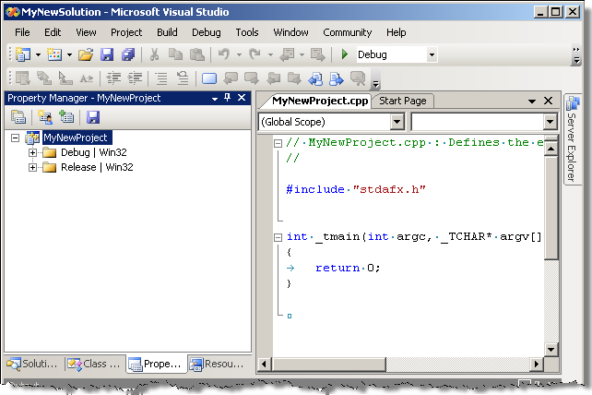This screenshot has width=592, height=395.
Task: Start debugging with the green play arrow
Action: pyautogui.click(x=345, y=55)
